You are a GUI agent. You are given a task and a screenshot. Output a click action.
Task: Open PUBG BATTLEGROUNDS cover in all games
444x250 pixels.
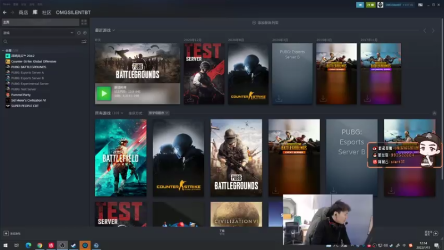point(236,158)
